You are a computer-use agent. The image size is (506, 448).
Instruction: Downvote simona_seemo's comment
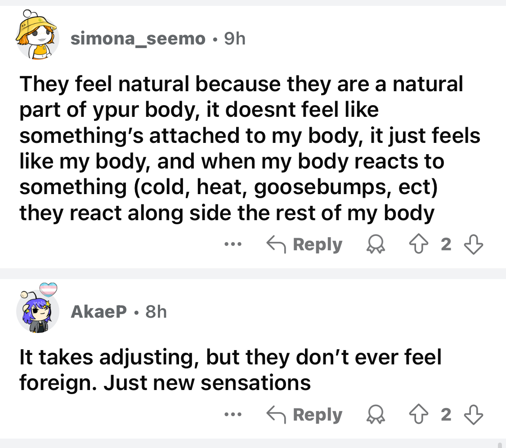(x=473, y=245)
